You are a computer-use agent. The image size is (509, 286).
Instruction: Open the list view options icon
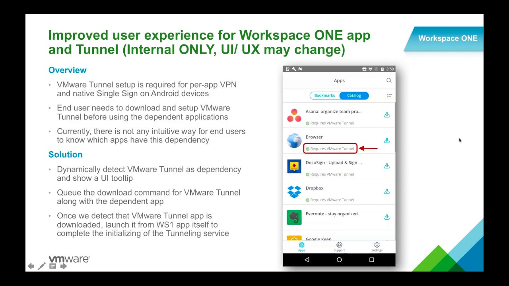coord(389,96)
